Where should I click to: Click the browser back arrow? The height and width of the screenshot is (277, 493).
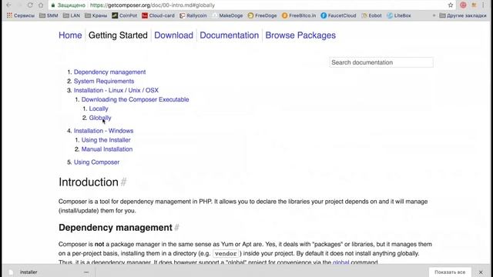click(8, 5)
